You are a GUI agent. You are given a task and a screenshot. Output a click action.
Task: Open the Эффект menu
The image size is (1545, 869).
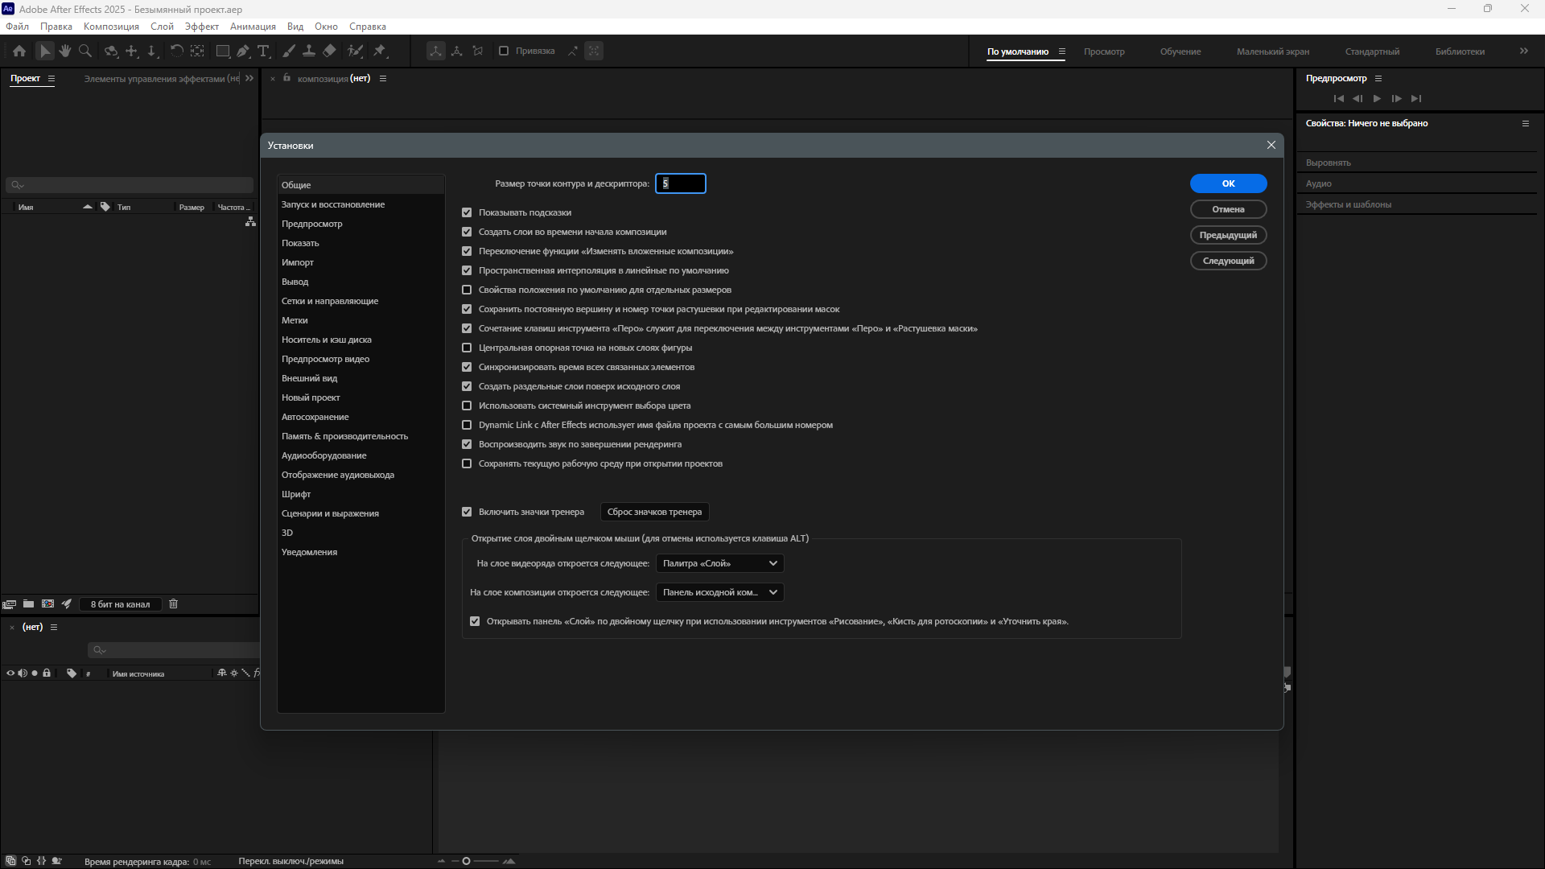point(201,27)
